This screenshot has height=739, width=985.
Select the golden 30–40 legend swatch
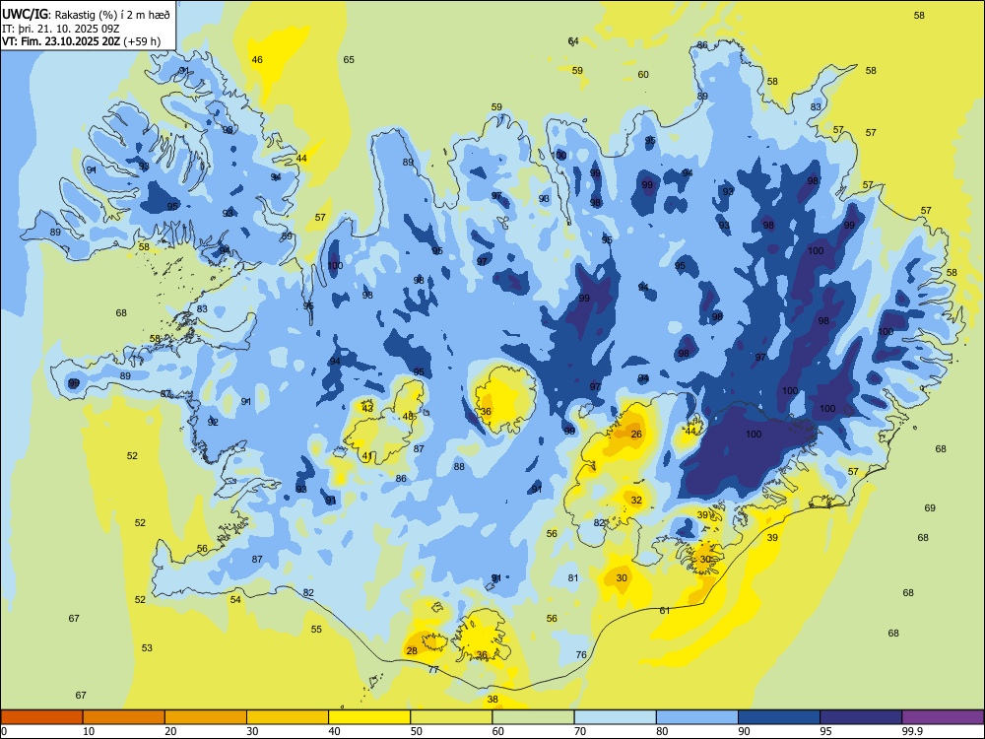[x=288, y=717]
